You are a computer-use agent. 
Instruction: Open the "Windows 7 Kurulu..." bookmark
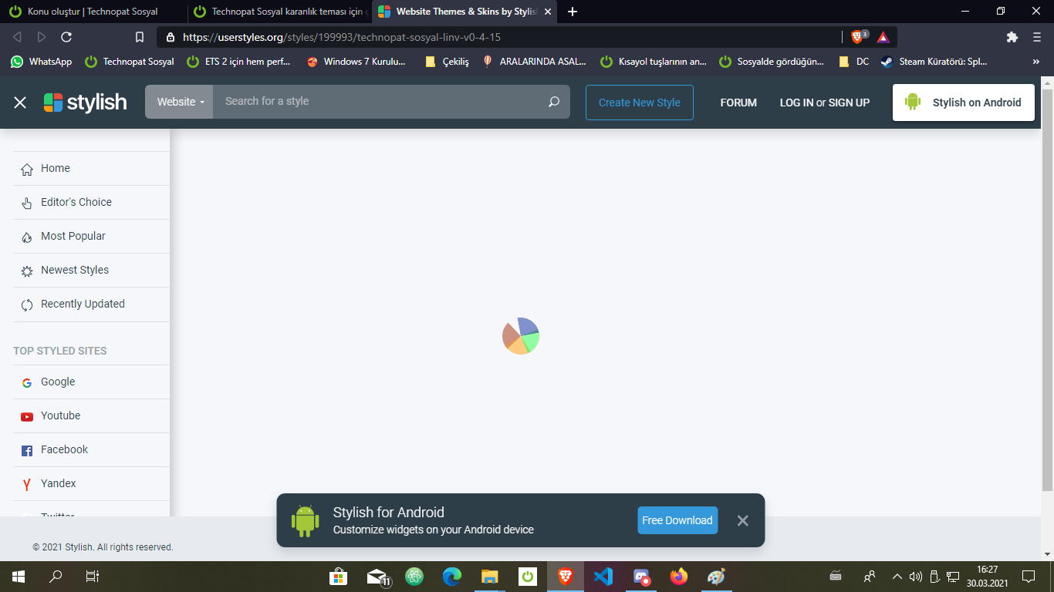click(356, 62)
